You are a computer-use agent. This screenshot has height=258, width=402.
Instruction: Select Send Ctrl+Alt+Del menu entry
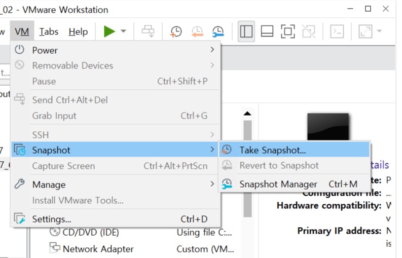point(116,100)
